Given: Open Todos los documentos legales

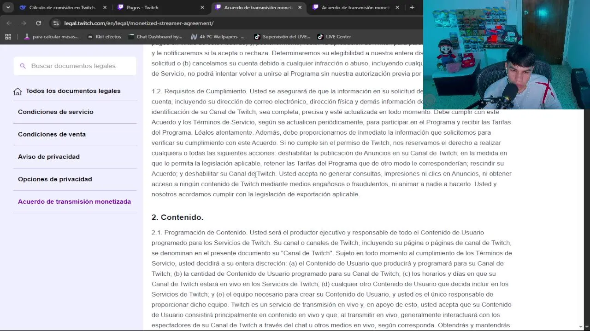Looking at the screenshot, I should click(73, 91).
